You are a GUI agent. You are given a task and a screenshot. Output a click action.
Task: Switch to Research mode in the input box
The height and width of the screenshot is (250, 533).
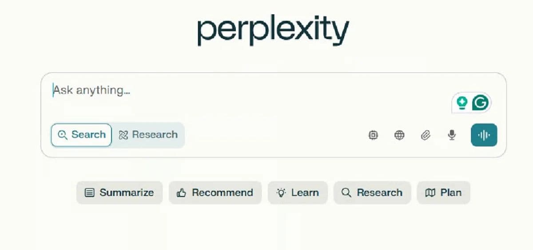pyautogui.click(x=148, y=135)
